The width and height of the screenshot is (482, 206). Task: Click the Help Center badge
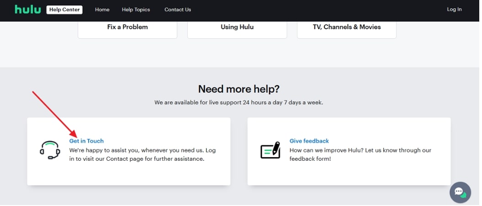pos(64,10)
